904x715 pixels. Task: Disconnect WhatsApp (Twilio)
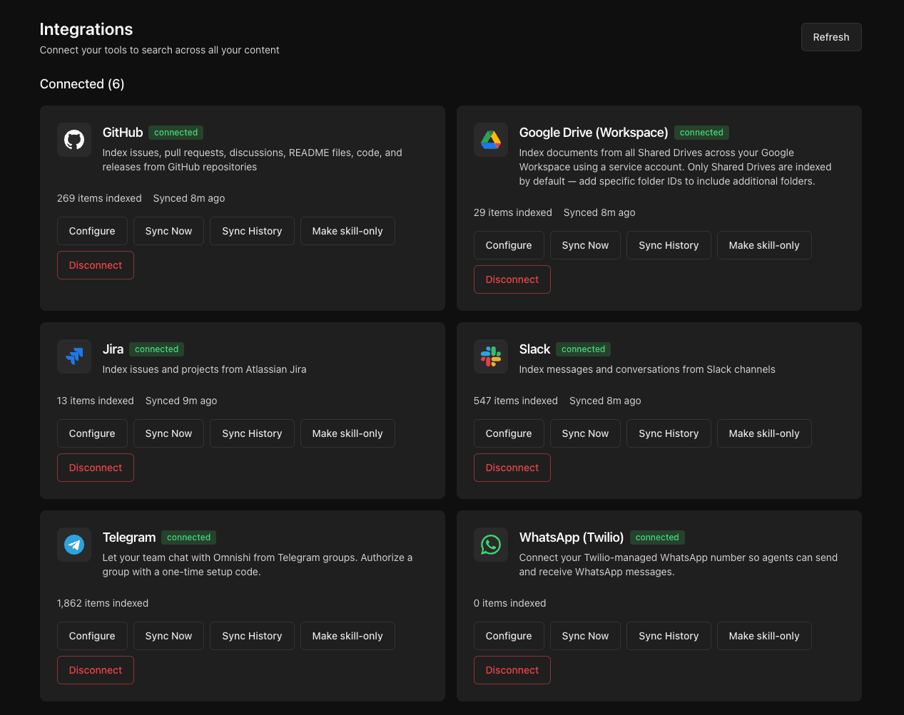pyautogui.click(x=512, y=670)
